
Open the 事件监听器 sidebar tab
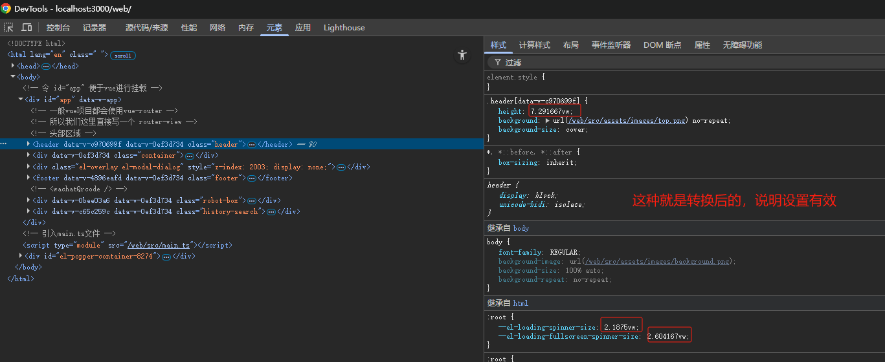point(611,45)
